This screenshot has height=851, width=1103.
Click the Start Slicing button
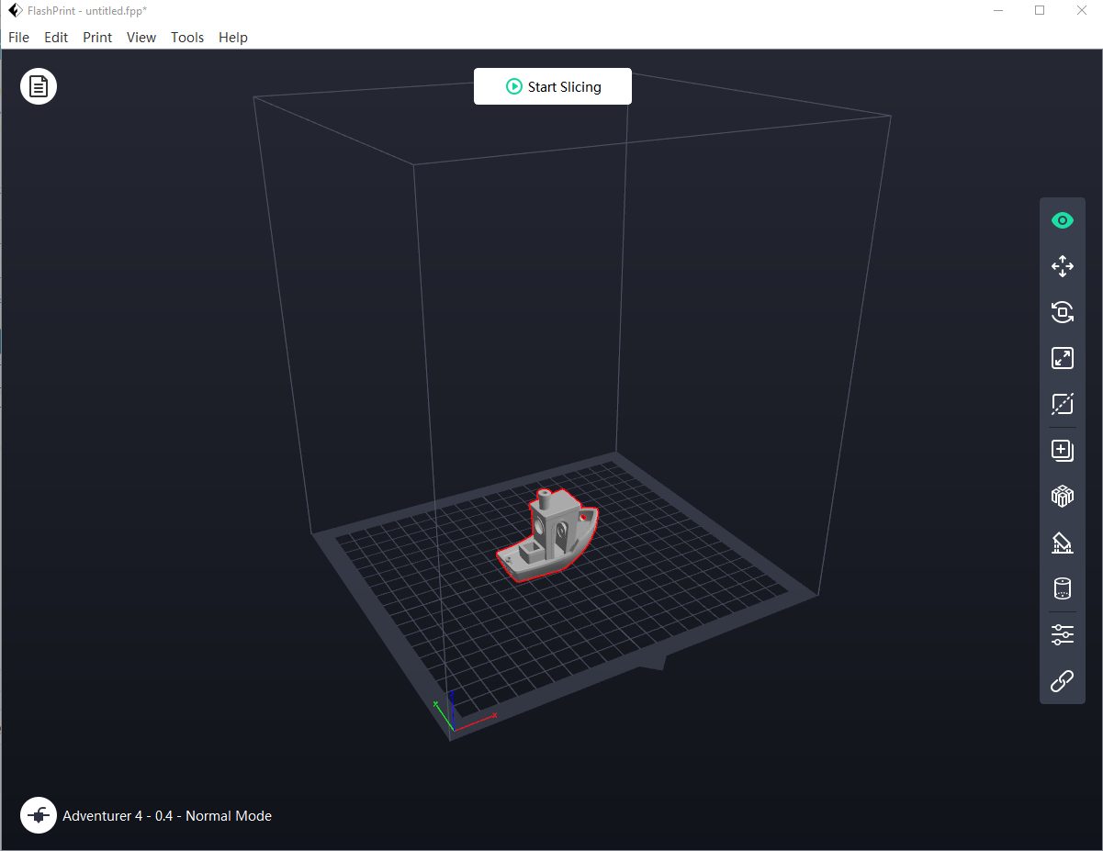pos(553,86)
